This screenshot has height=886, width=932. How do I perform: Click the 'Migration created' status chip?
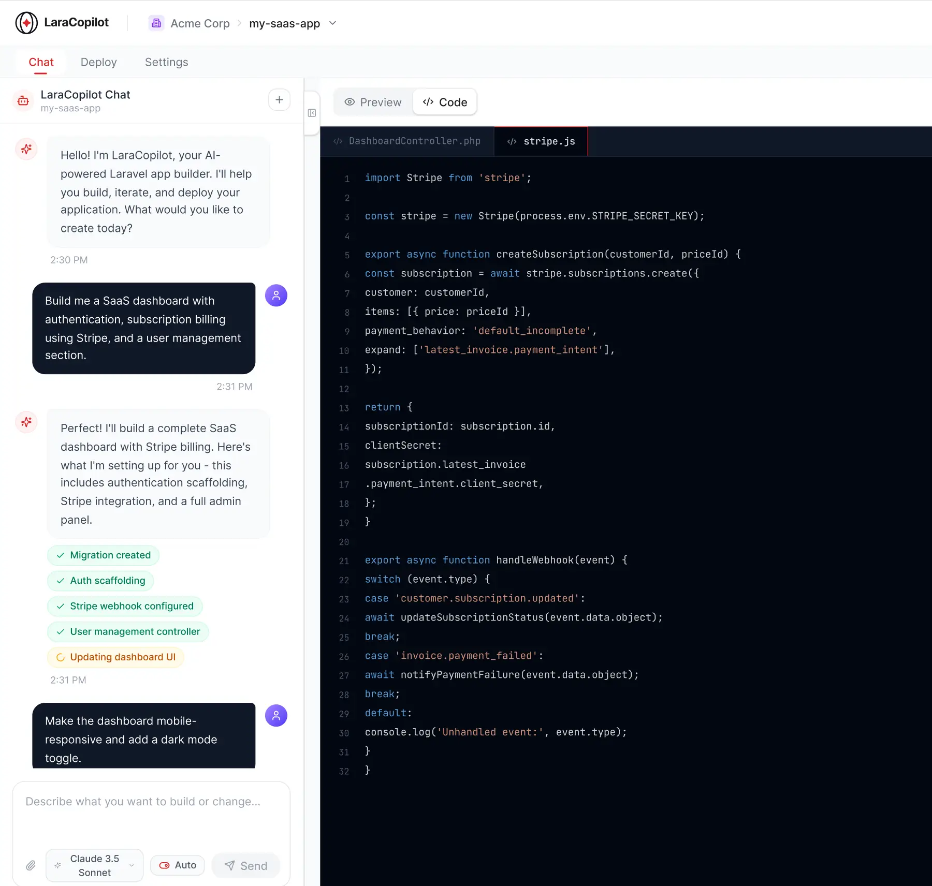[103, 555]
